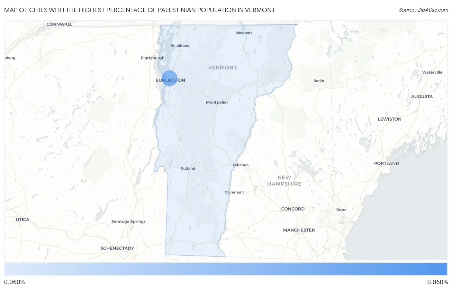Viewport: 452px width, 289px height.
Task: Click the Claremont town label
Action: click(234, 192)
